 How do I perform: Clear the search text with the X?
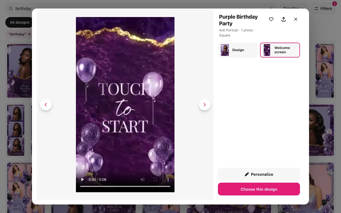point(271,9)
